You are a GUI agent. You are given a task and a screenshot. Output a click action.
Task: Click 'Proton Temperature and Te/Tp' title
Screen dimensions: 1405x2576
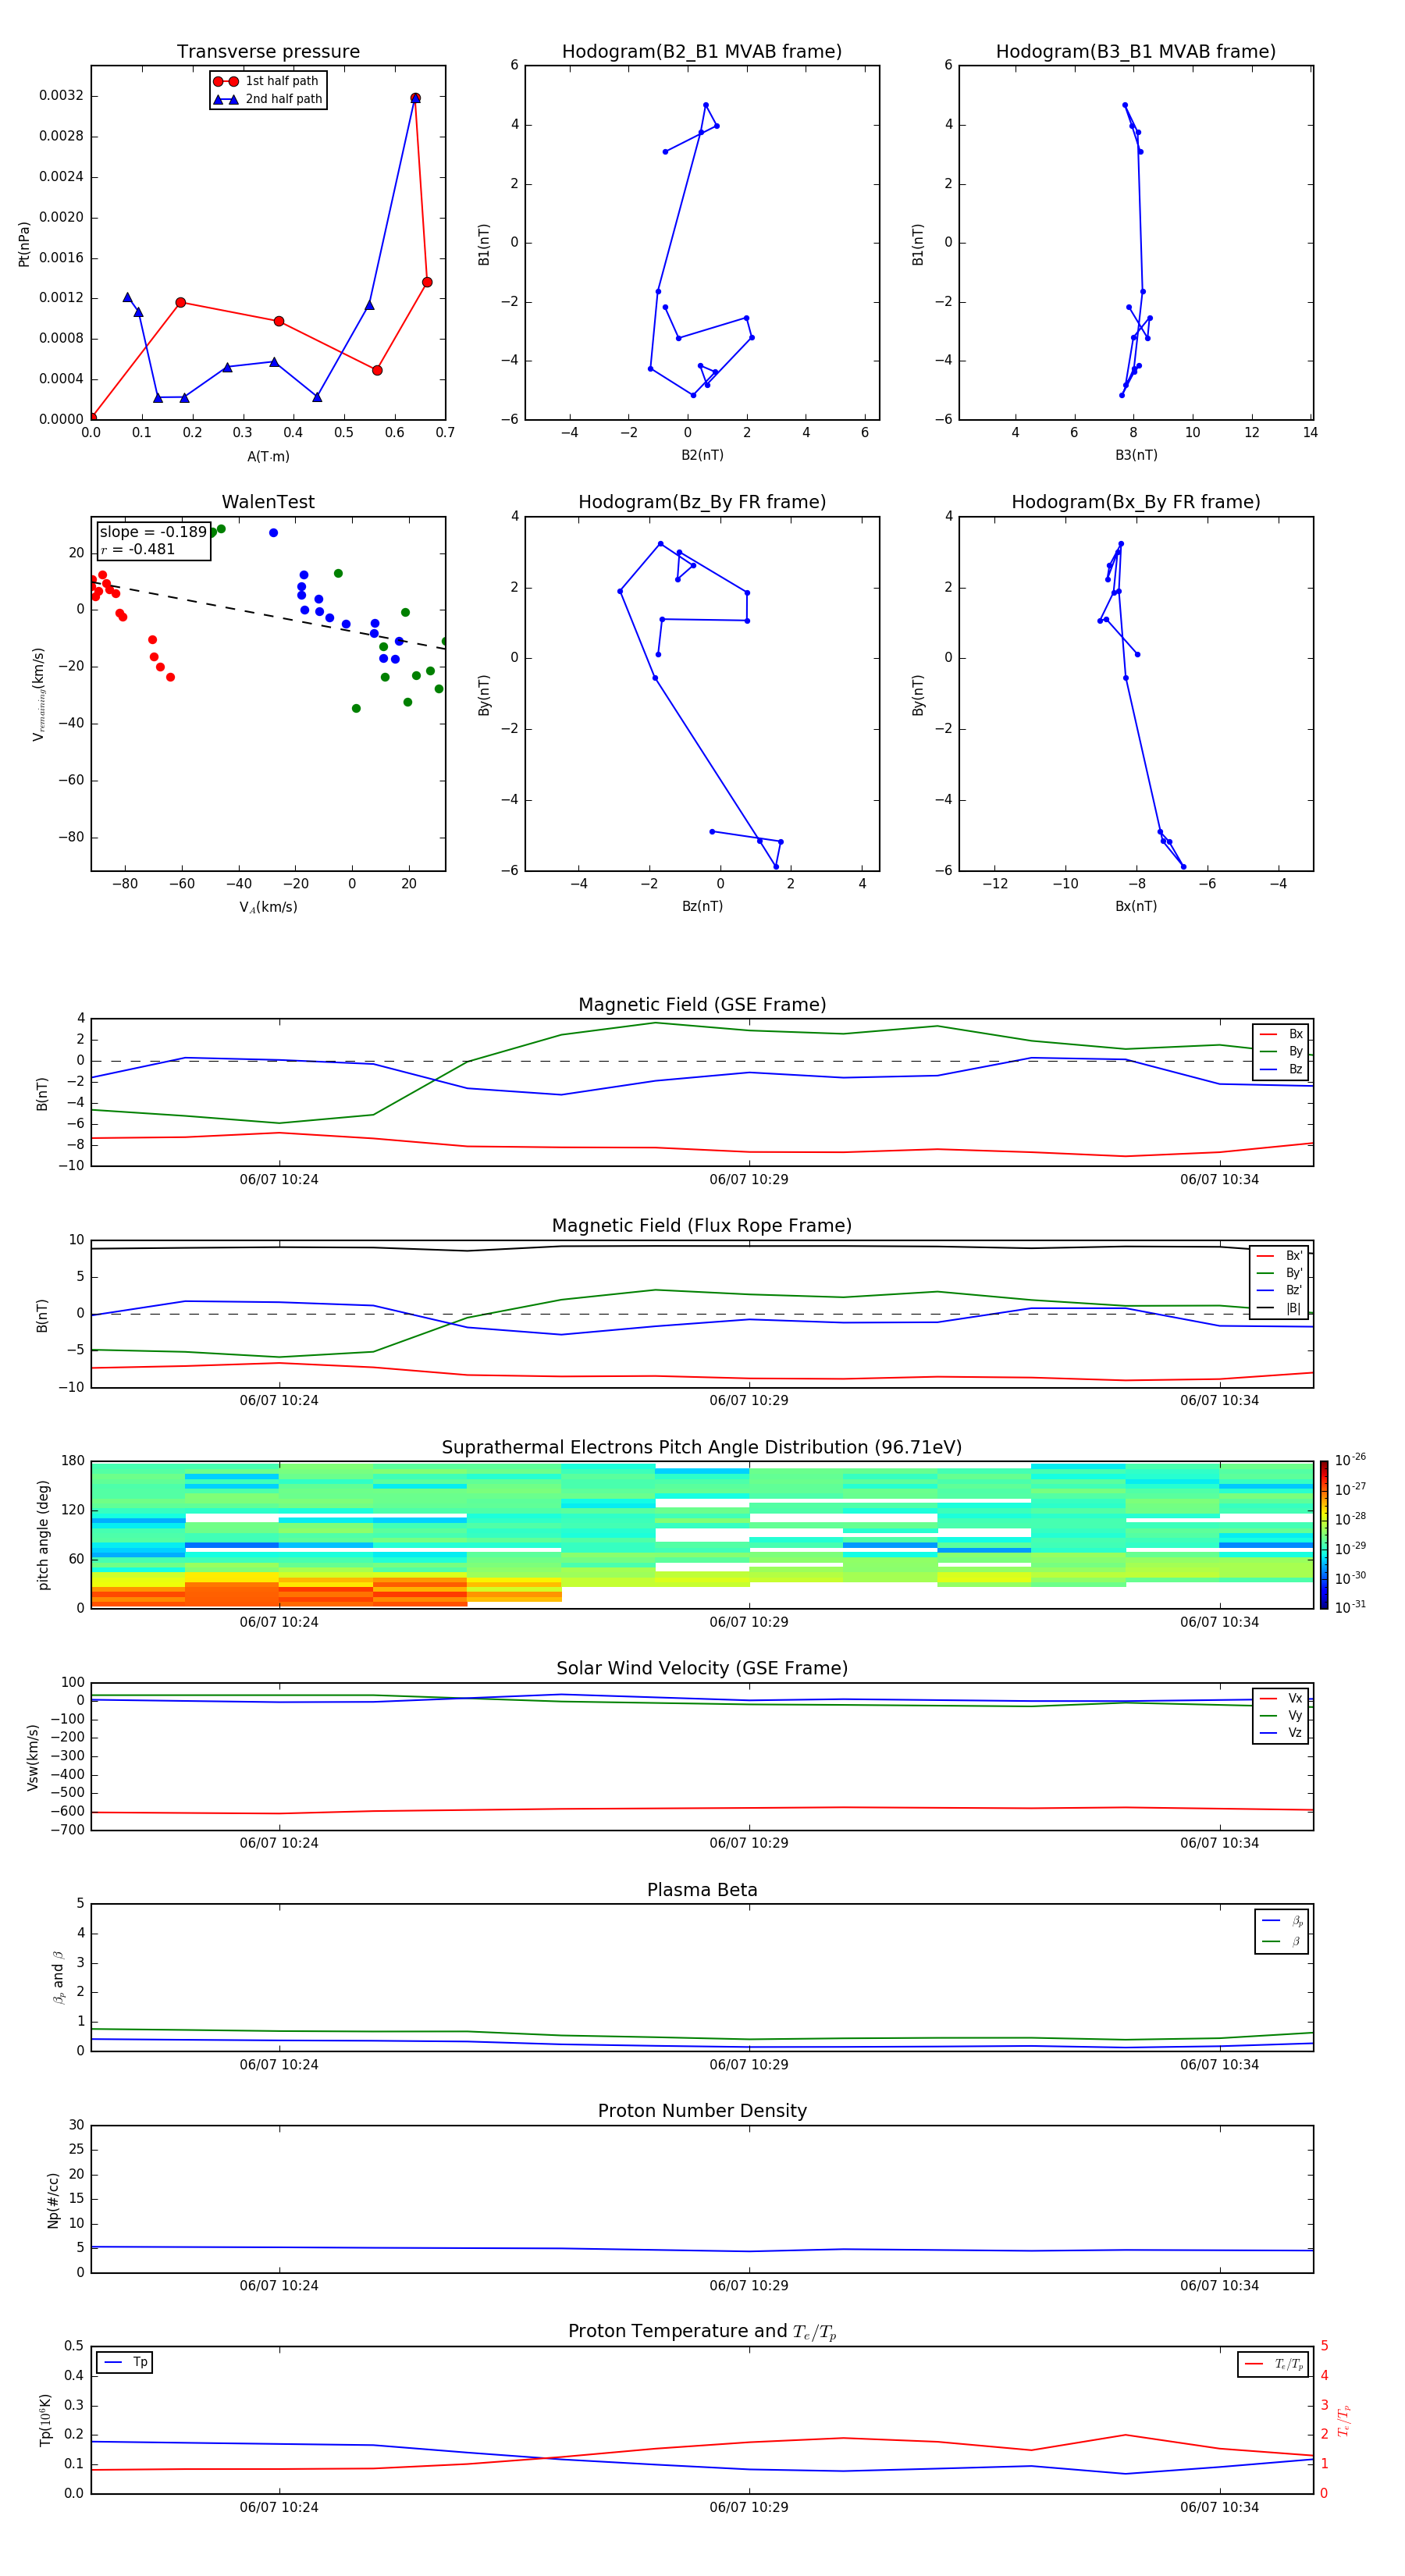click(x=702, y=2332)
